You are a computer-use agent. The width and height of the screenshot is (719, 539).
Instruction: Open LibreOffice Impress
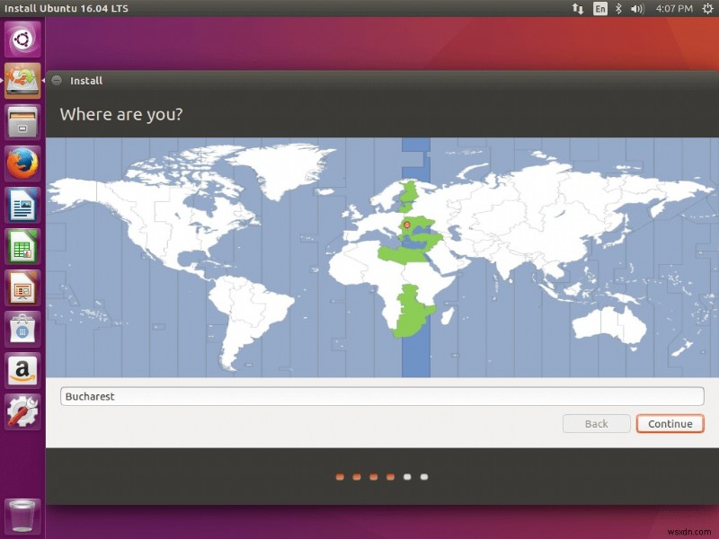click(22, 287)
